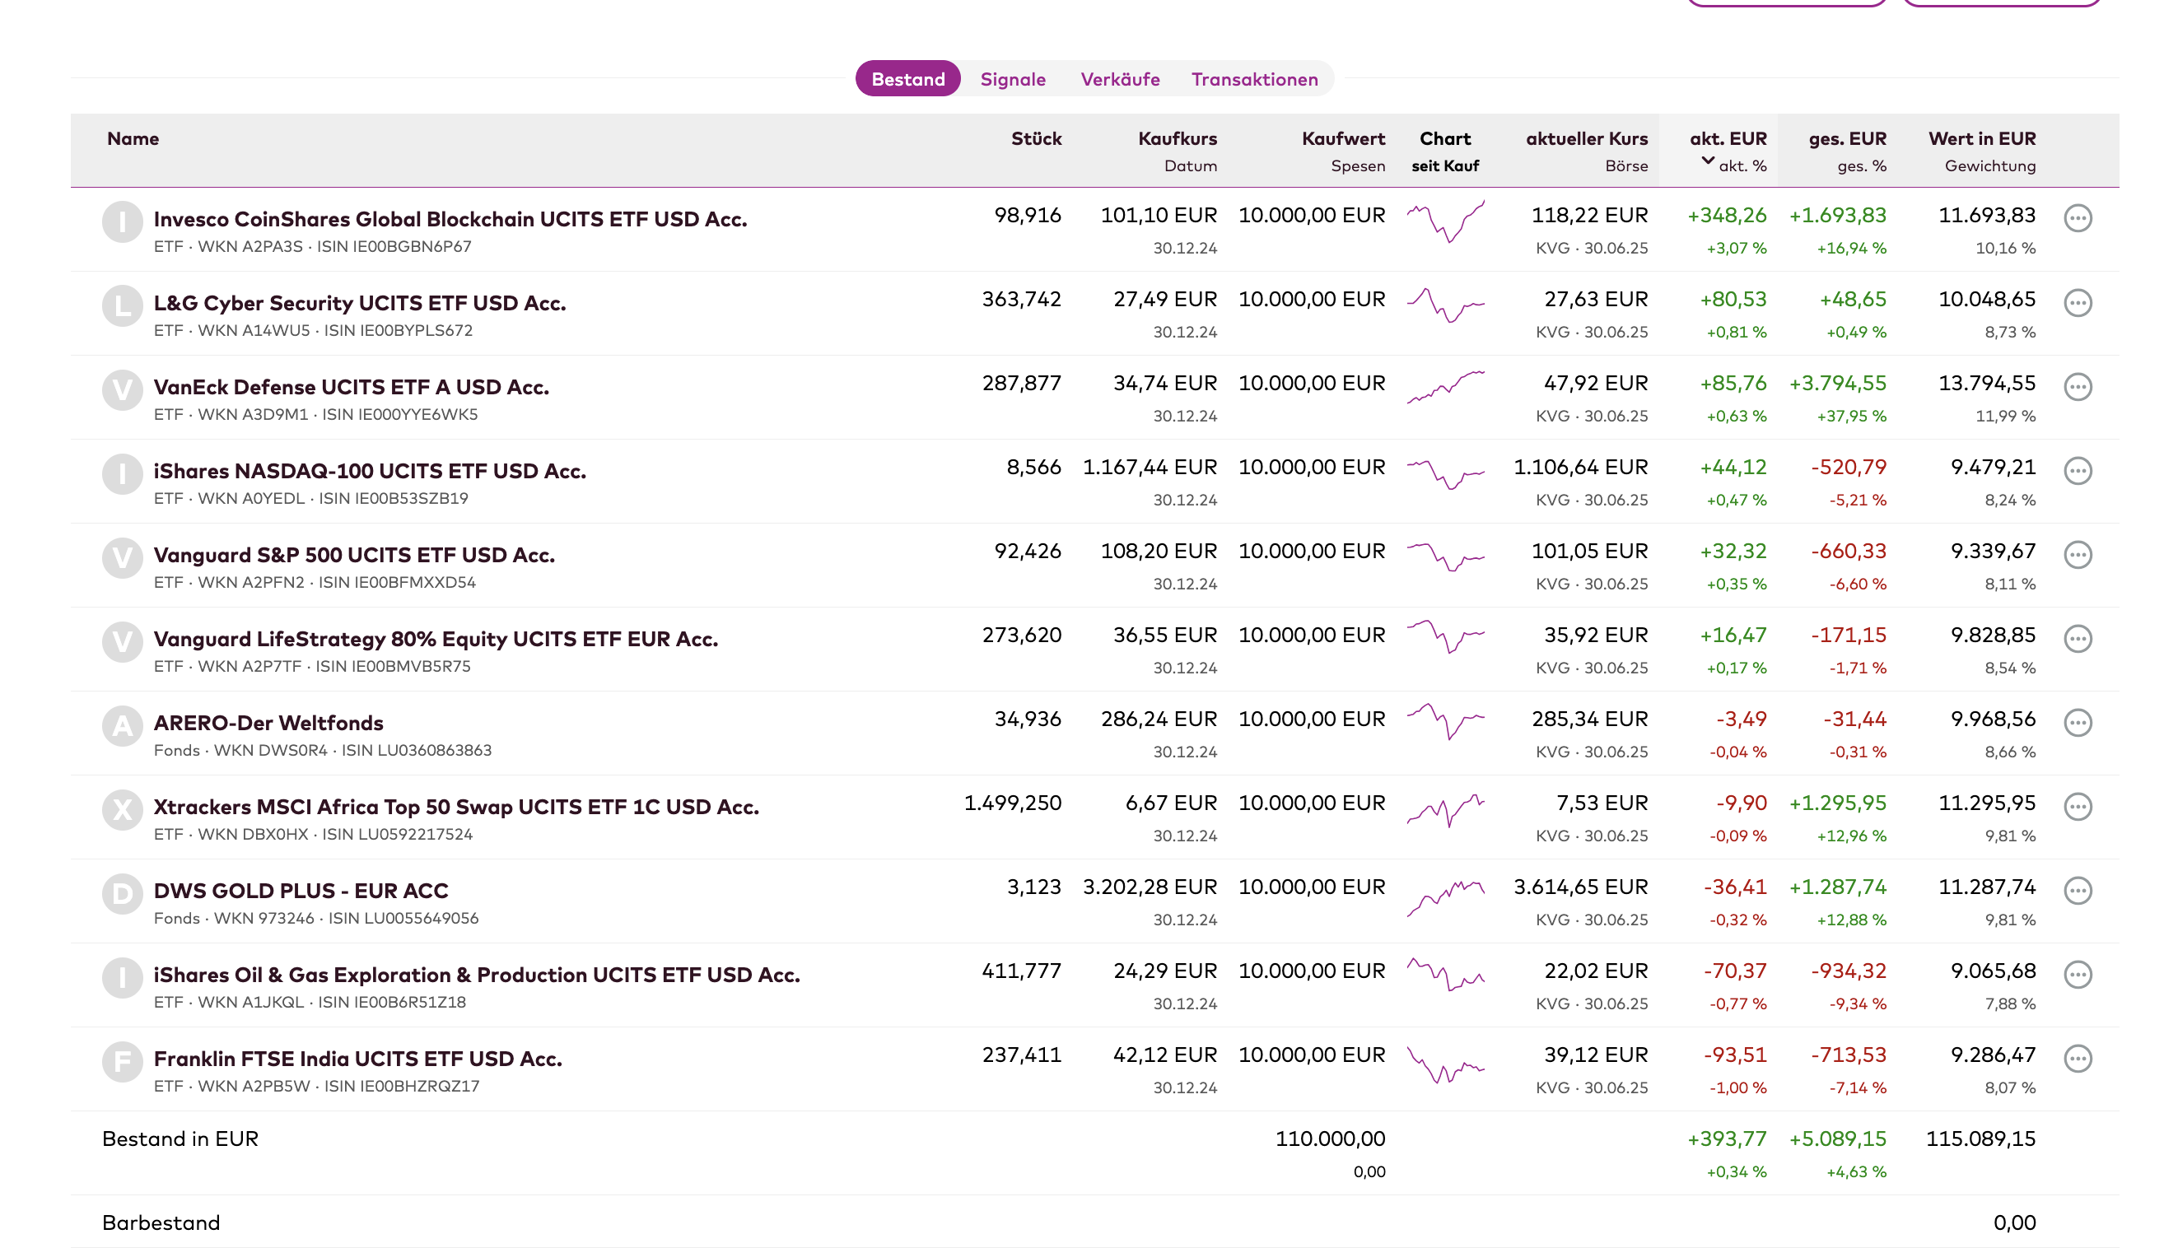Viewport: 2164px width, 1248px height.
Task: Open options menu for DWS GOLD PLUS row
Action: tap(2077, 891)
